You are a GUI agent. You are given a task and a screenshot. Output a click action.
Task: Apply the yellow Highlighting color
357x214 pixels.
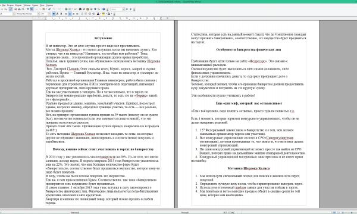(x=104, y=14)
